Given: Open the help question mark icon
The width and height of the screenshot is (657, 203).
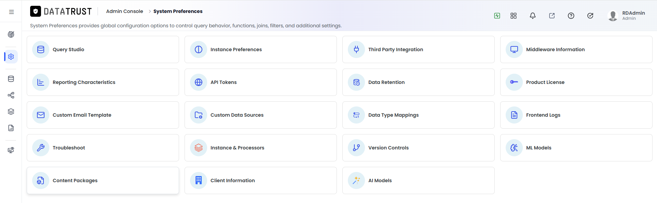Looking at the screenshot, I should (x=571, y=16).
